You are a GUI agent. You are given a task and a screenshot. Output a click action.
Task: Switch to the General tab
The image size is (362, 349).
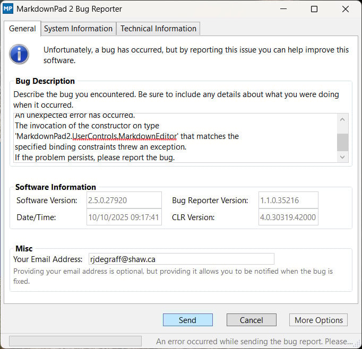click(22, 29)
